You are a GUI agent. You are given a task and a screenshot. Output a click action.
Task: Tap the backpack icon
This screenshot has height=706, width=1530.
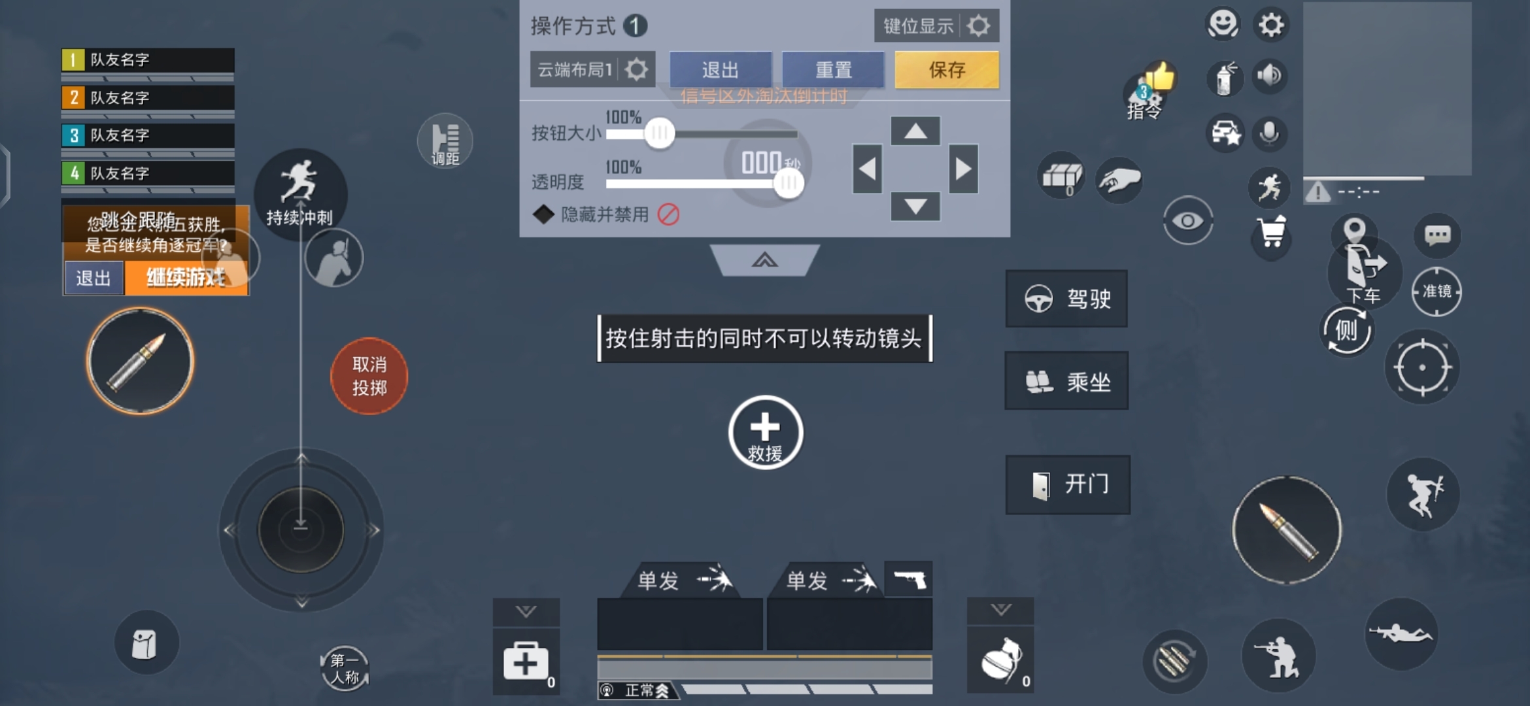pos(146,643)
